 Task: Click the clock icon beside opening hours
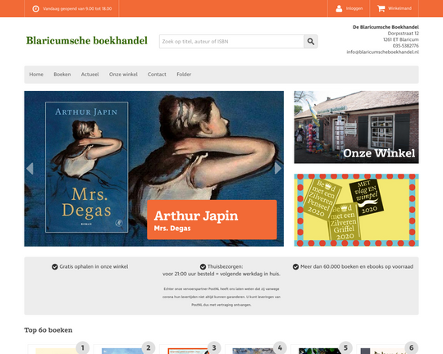(x=35, y=9)
